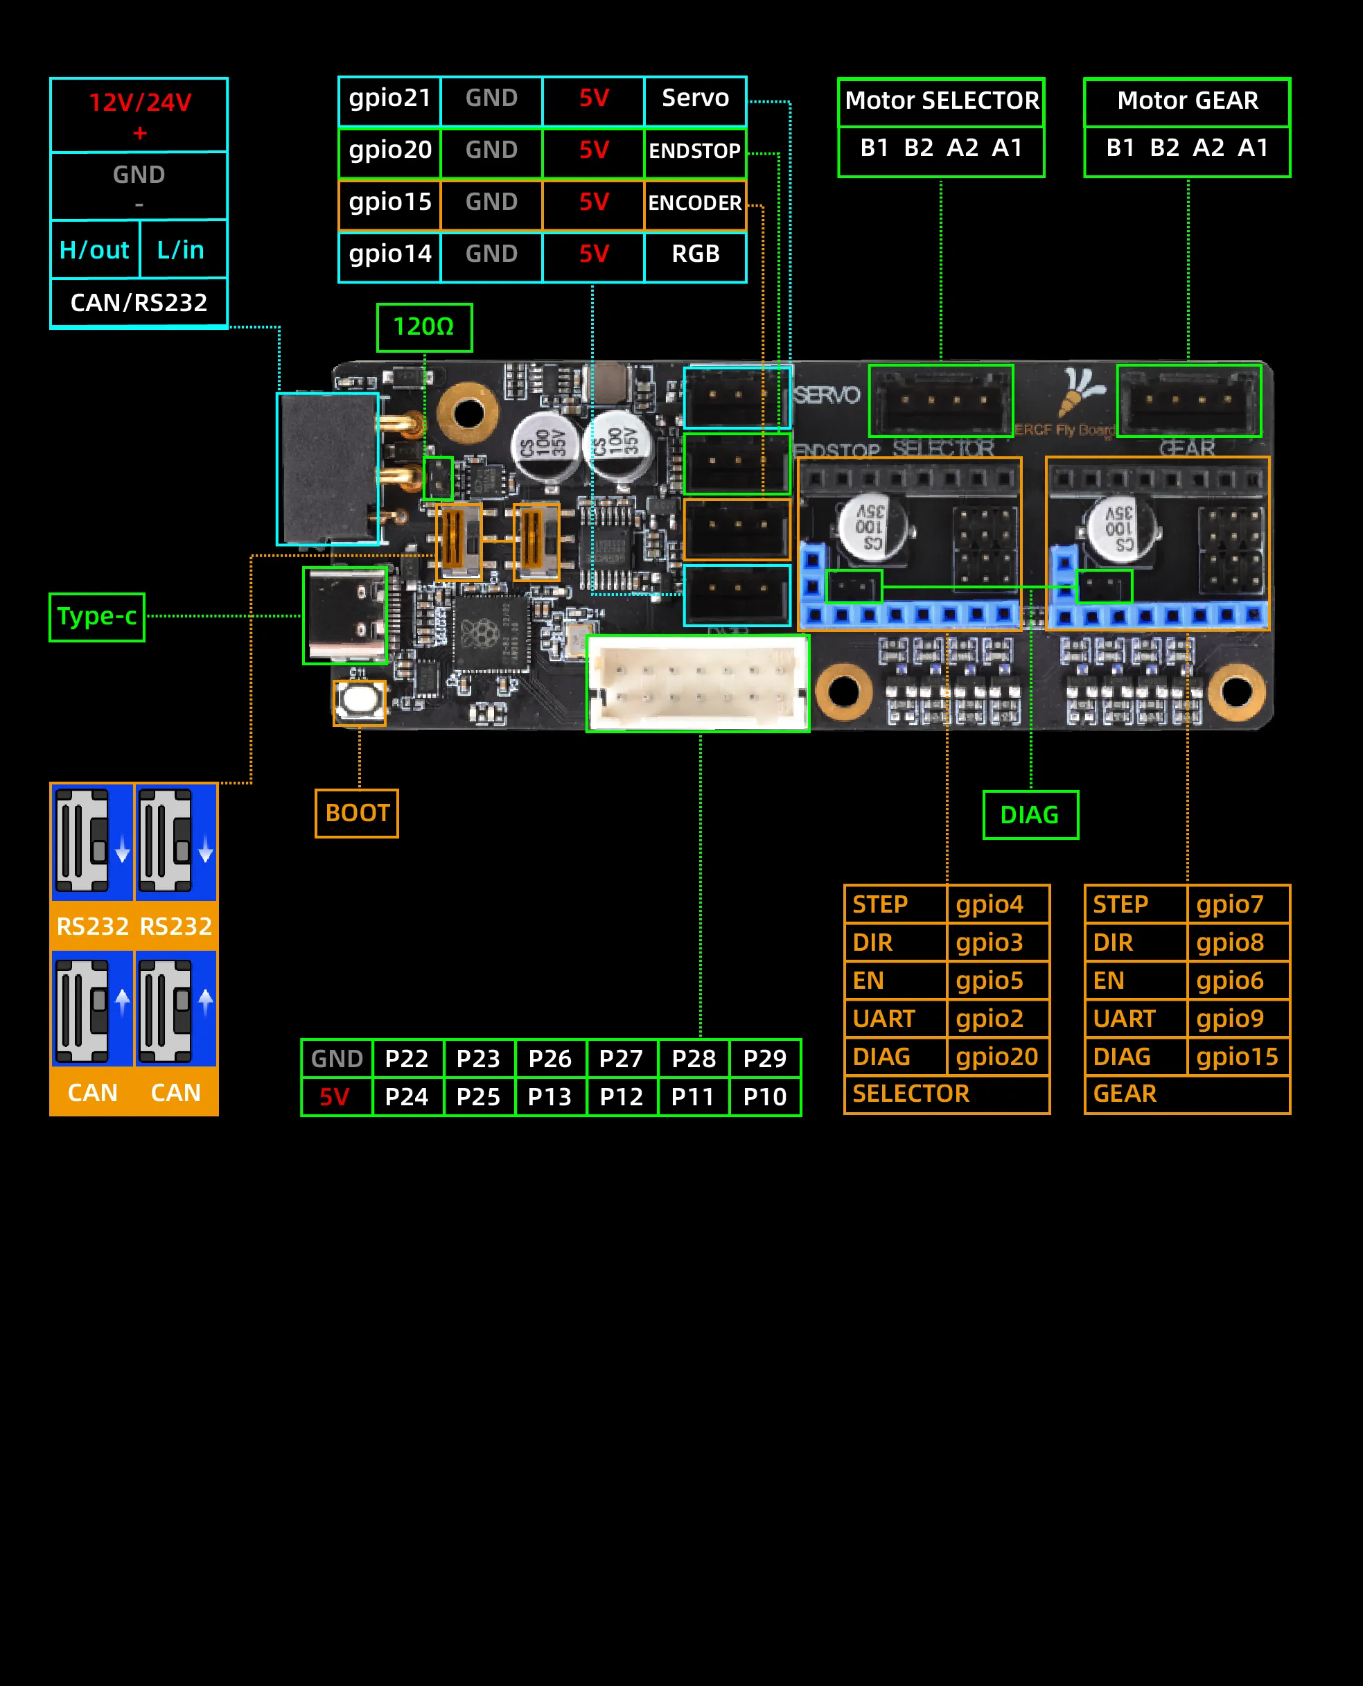Image resolution: width=1363 pixels, height=1686 pixels.
Task: Click the P13 pin cell
Action: pyautogui.click(x=549, y=1096)
